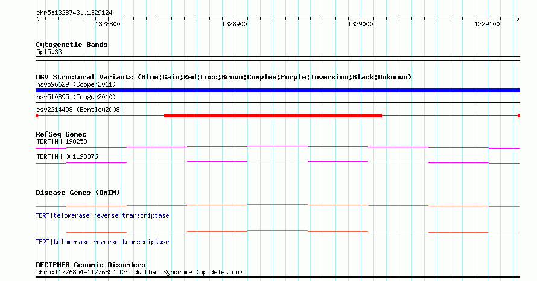The height and width of the screenshot is (281, 537).
Task: Click the DECIPHER Genomic Disorders track title
Action: tap(91, 265)
